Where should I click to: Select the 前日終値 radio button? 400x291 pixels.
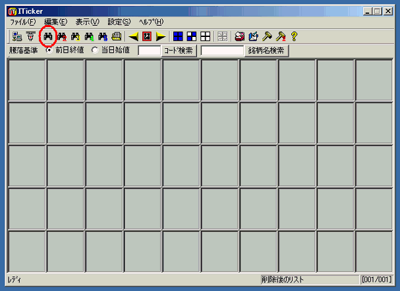(49, 50)
